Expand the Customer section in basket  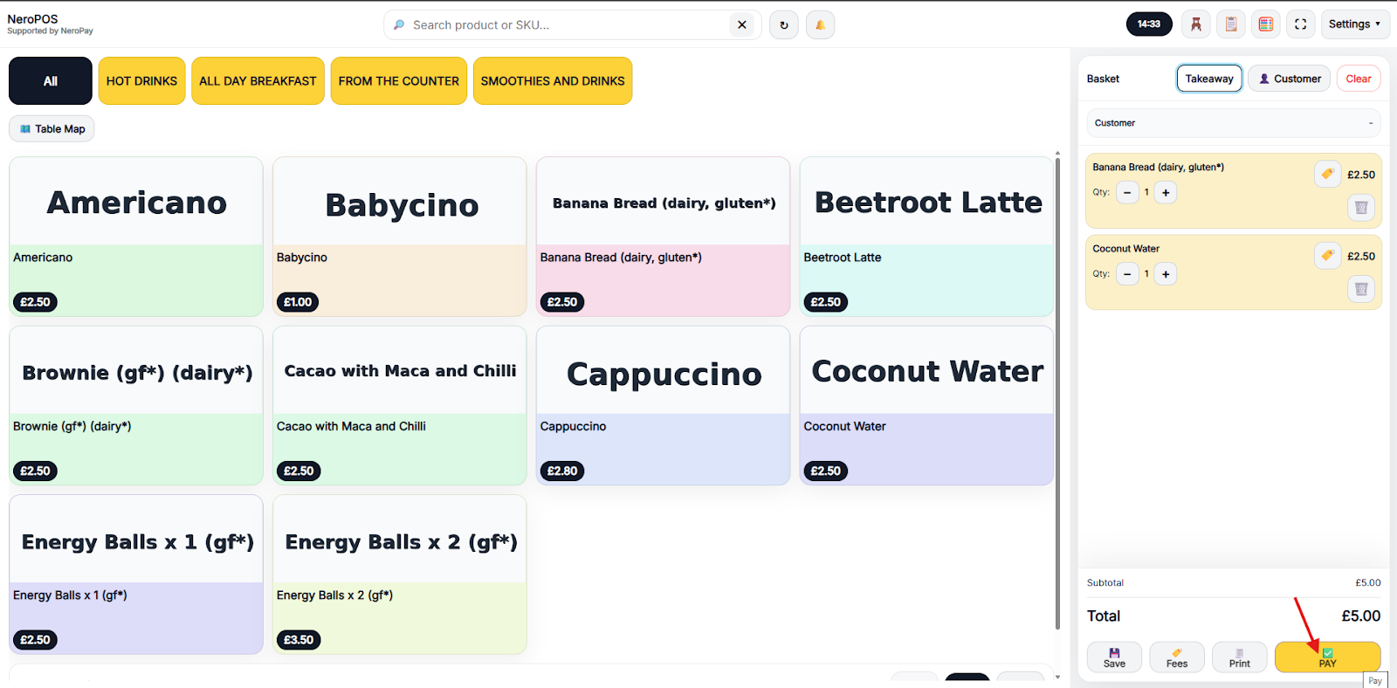coord(1233,123)
